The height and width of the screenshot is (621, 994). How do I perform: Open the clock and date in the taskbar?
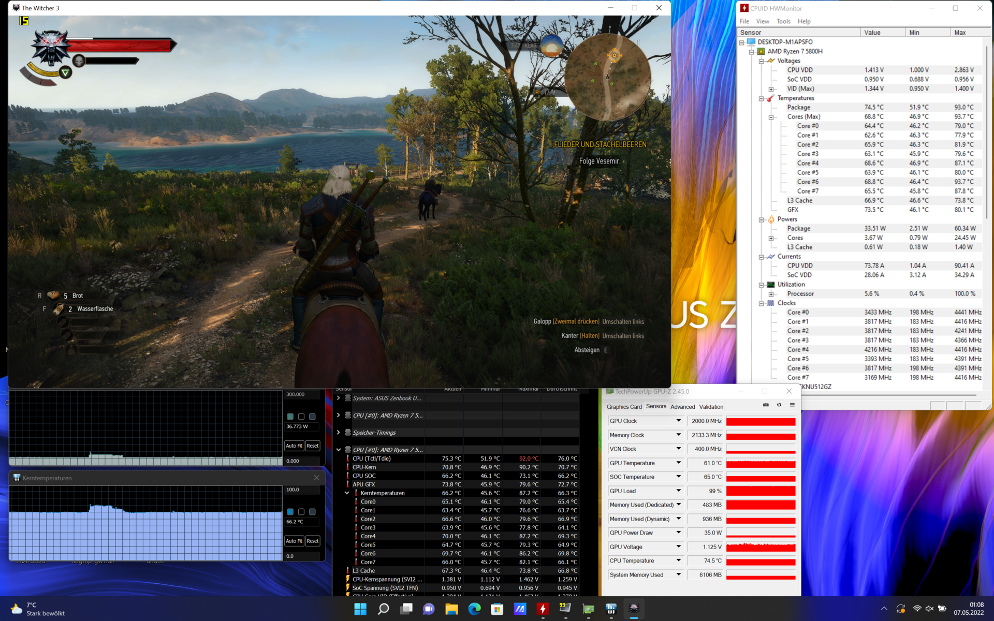(x=969, y=609)
